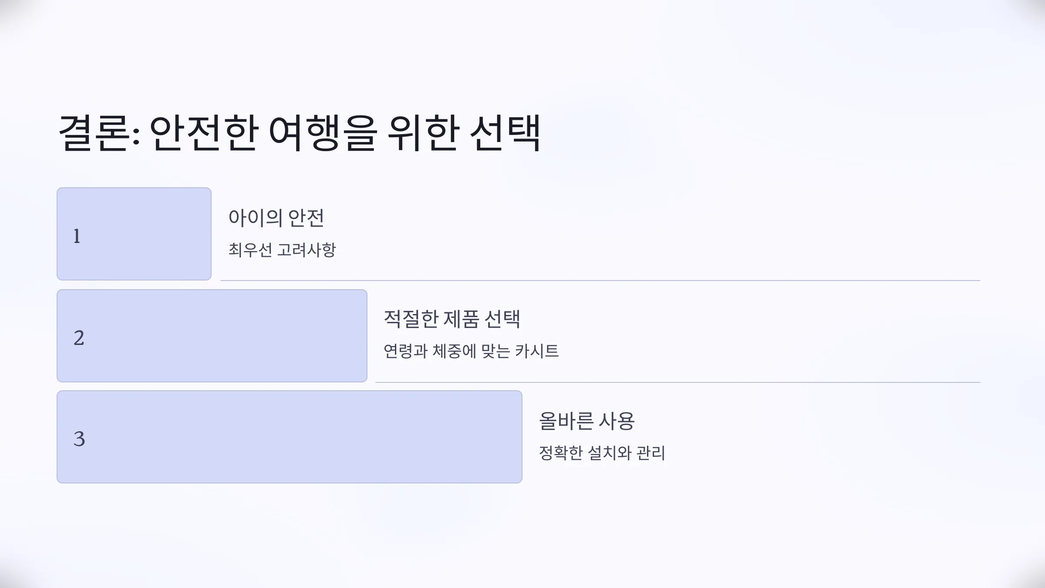Click the word 위한 in the title
This screenshot has width=1045, height=588.
coord(423,133)
